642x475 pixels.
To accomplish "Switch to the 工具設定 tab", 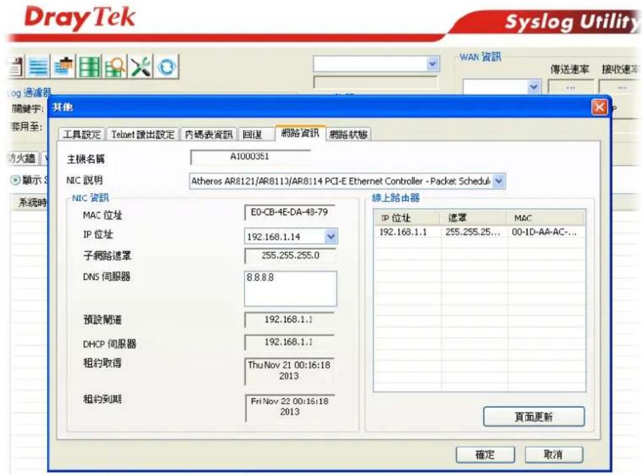I will (81, 134).
